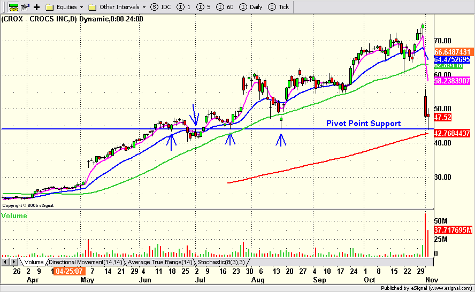475x292 pixels.
Task: Click the Aug month label on axis
Action: tap(258, 280)
